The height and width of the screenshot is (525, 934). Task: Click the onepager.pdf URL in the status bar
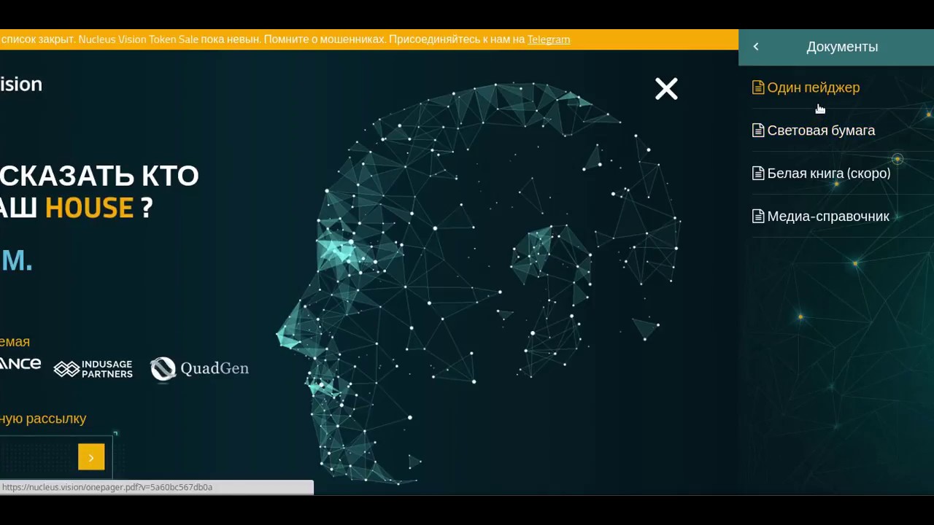107,487
